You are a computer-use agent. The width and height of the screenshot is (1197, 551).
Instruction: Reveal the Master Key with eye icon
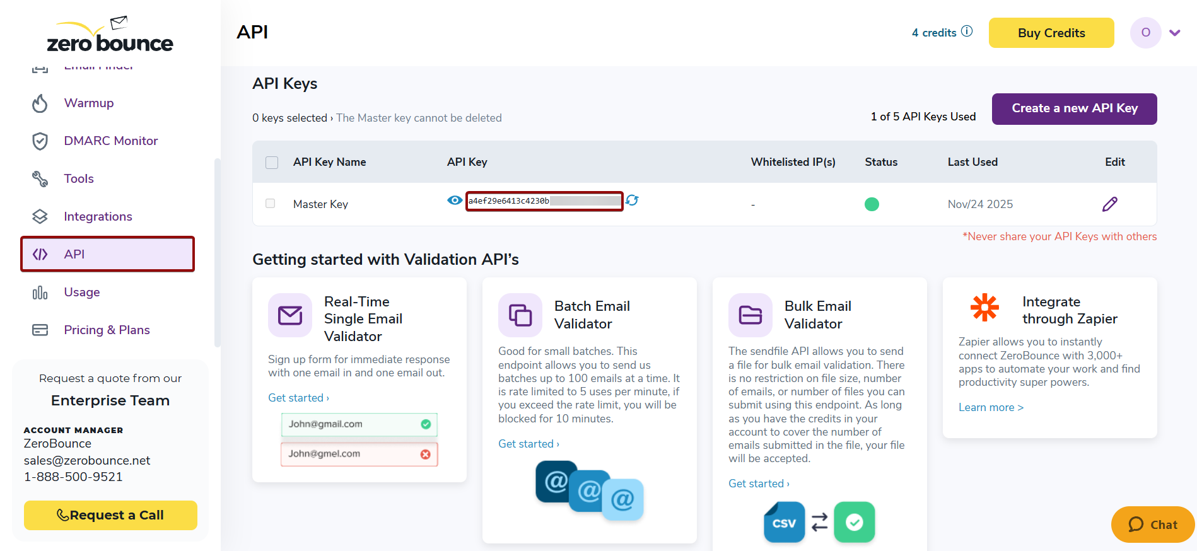click(455, 200)
